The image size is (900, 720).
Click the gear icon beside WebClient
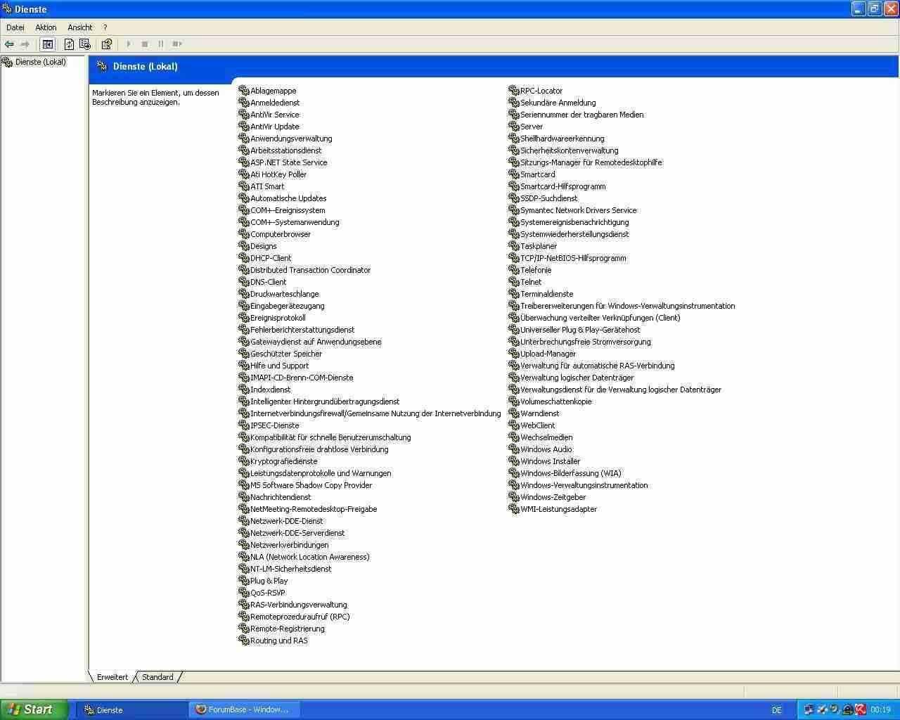514,425
